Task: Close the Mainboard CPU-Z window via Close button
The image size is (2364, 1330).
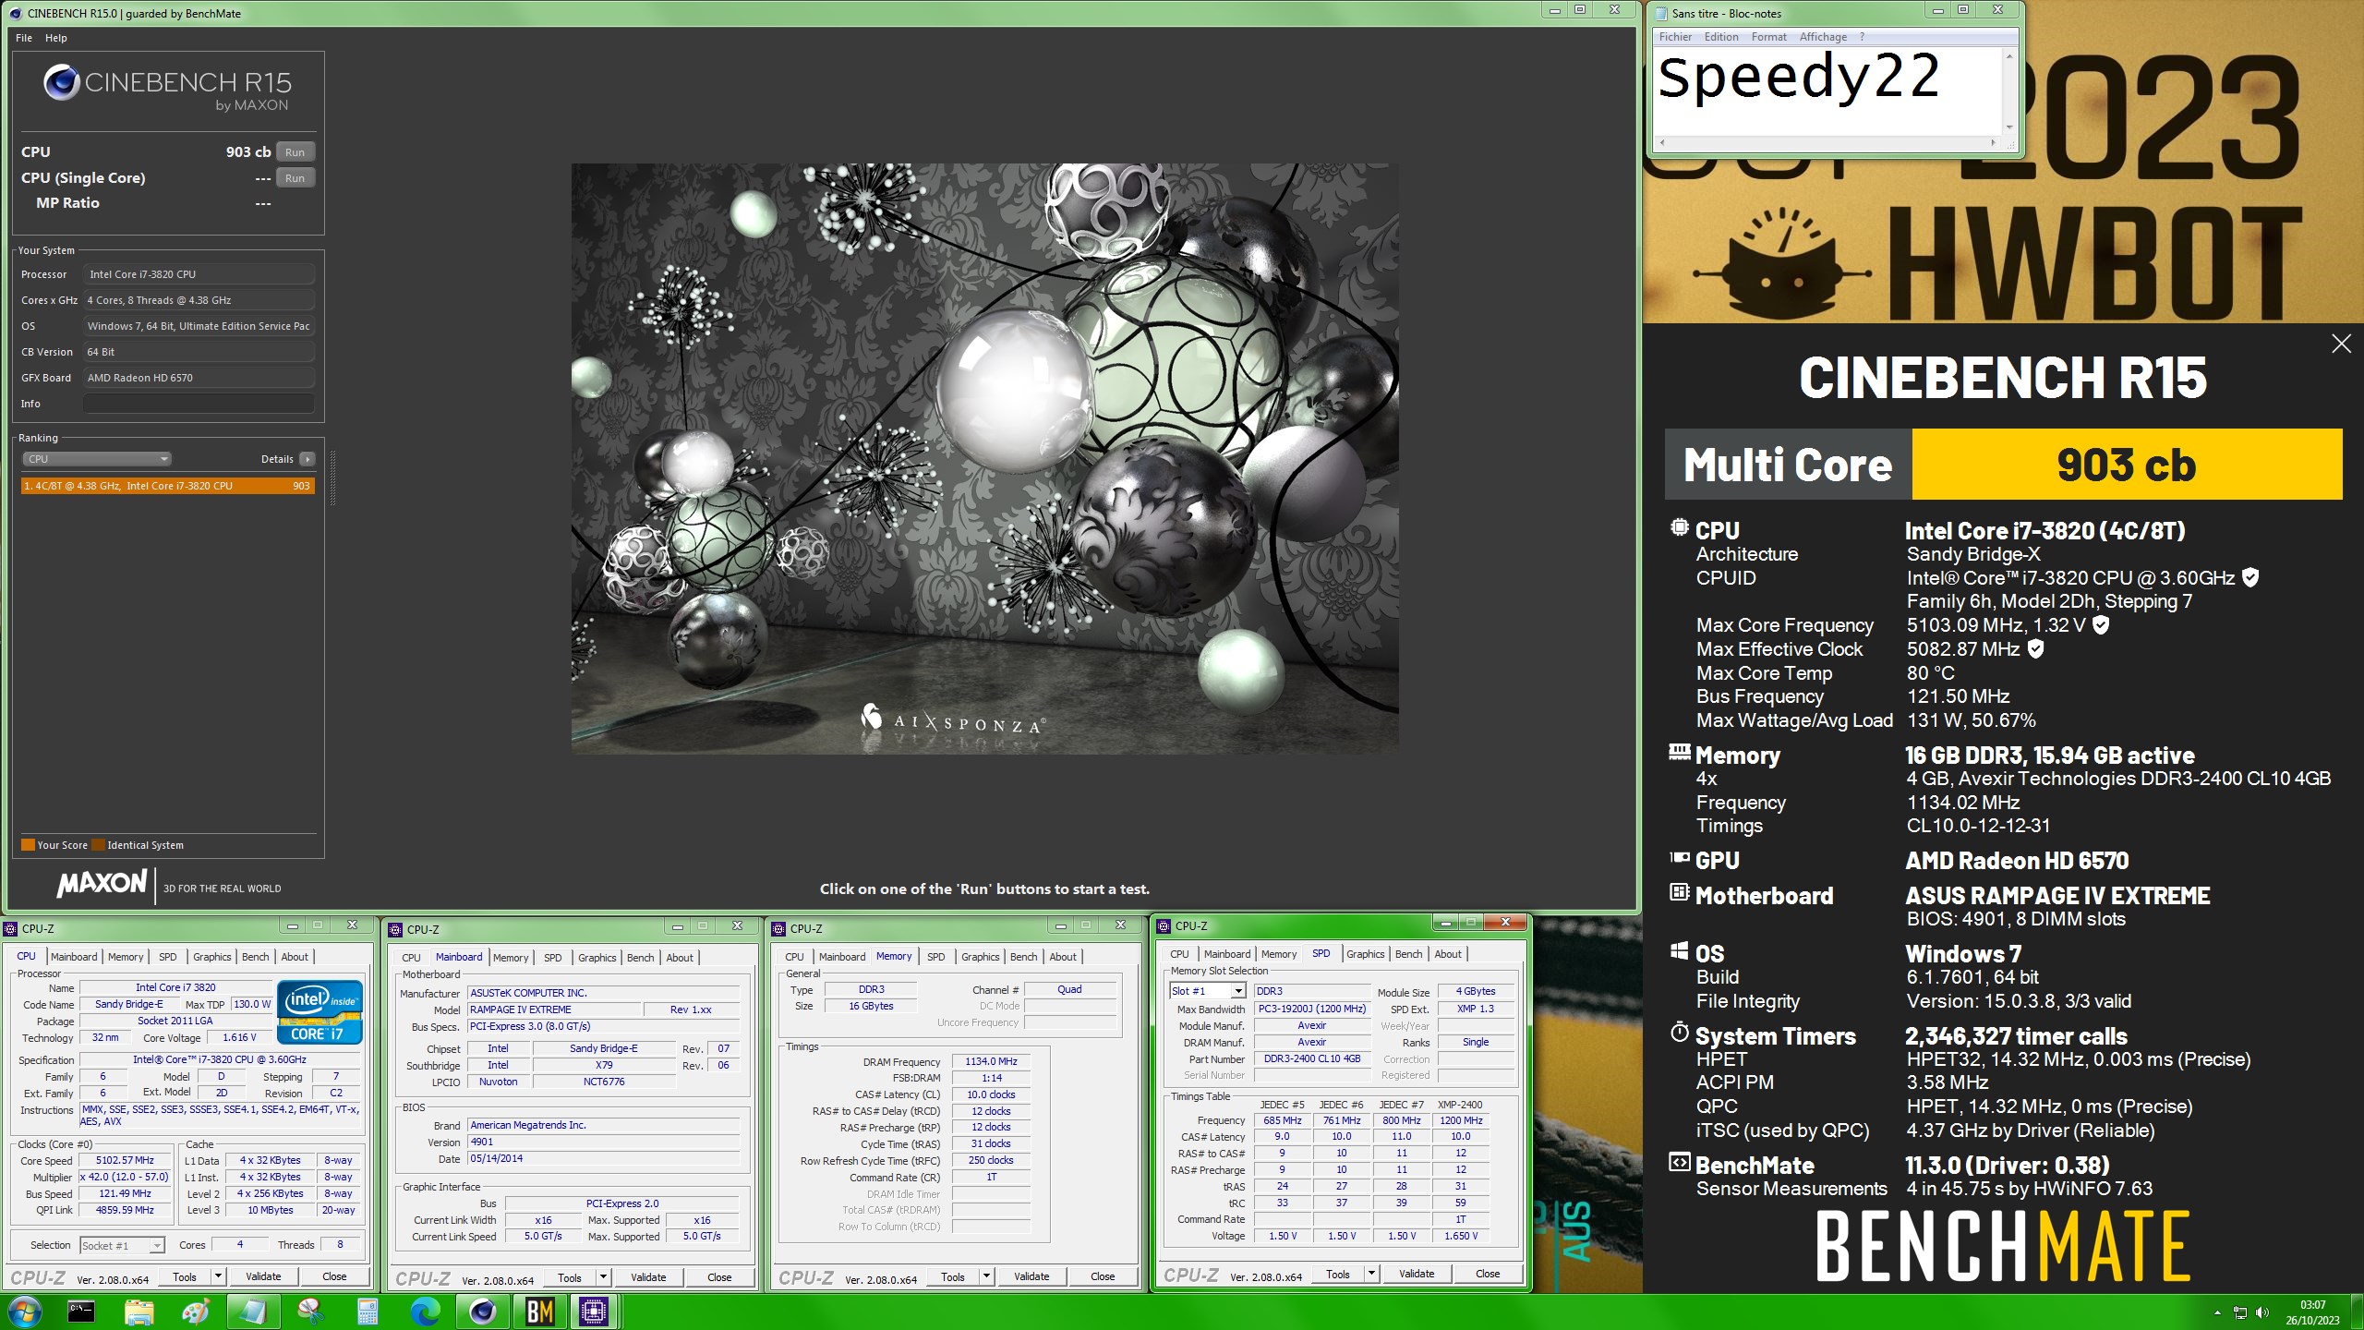Action: (x=719, y=1277)
